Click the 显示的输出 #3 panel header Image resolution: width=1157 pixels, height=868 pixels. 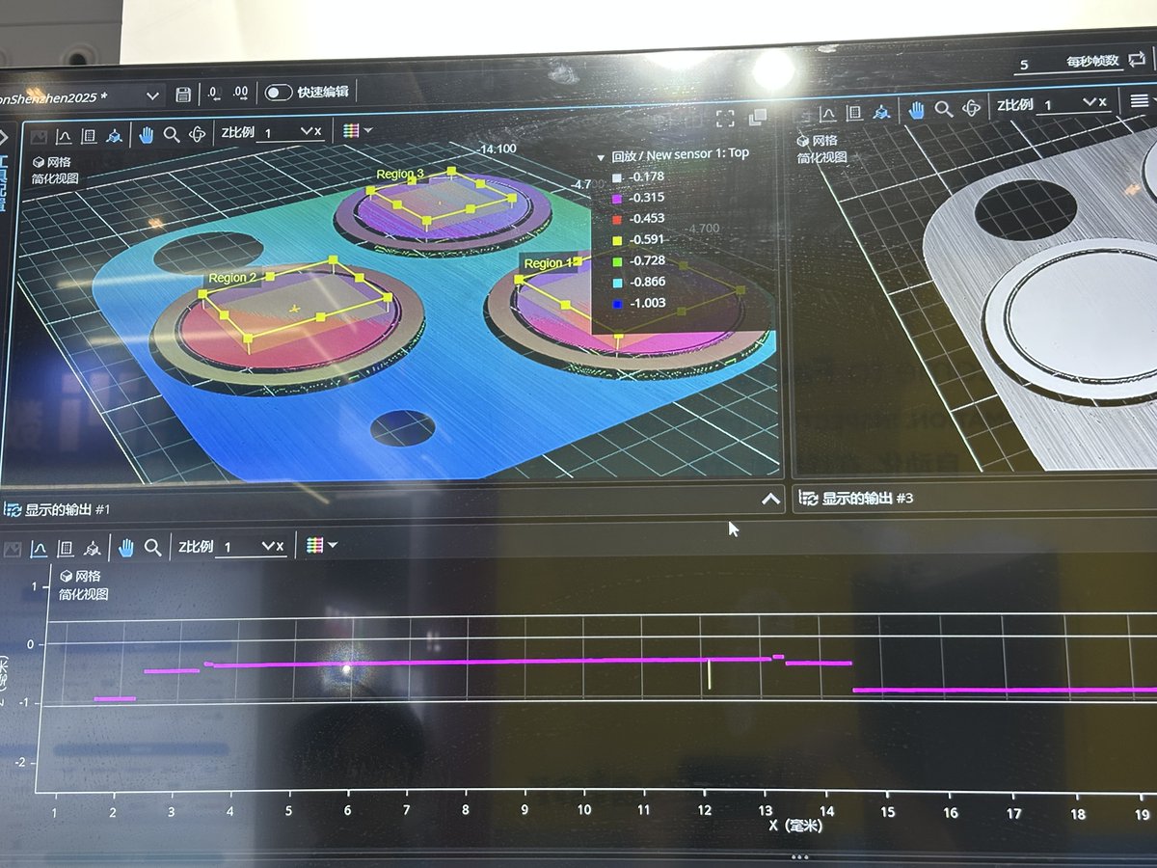pyautogui.click(x=856, y=499)
